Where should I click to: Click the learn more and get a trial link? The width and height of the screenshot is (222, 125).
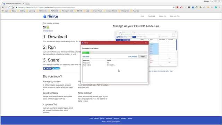160,71
